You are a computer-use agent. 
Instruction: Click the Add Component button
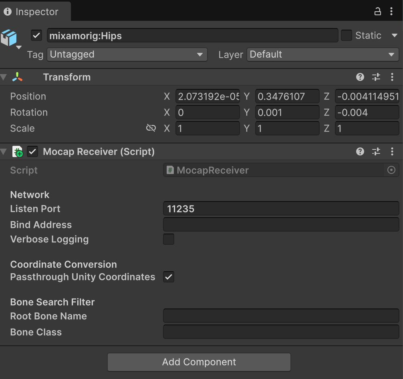pyautogui.click(x=199, y=362)
